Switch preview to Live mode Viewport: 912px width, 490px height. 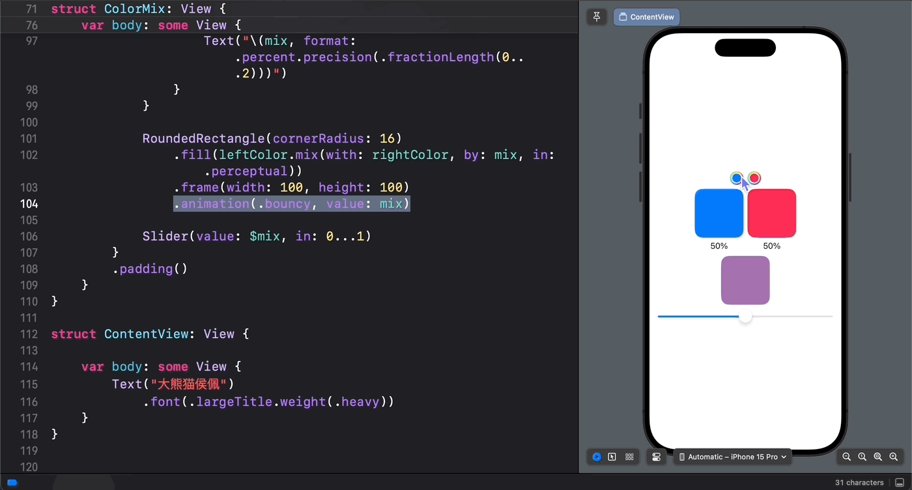(x=597, y=457)
